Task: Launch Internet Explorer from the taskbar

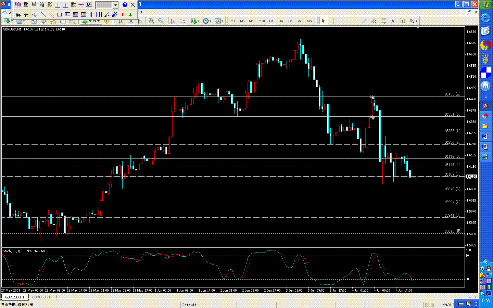Action: [485, 18]
